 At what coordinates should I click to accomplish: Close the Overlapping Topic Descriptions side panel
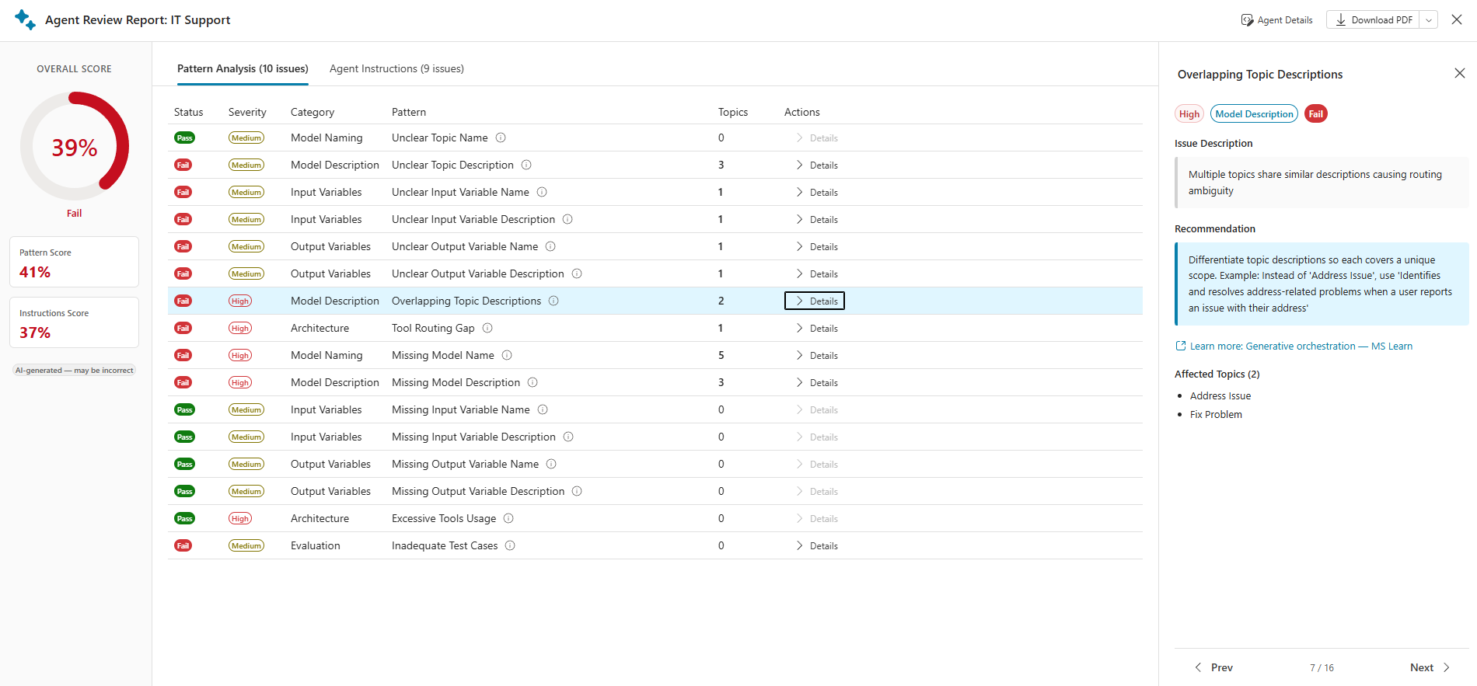pos(1459,73)
